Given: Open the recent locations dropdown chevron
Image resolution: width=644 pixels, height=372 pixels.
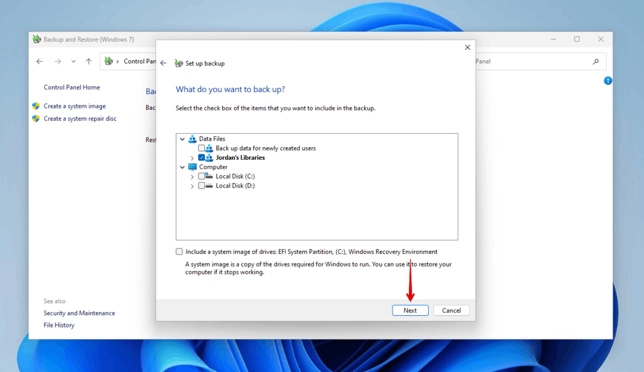Looking at the screenshot, I should (73, 61).
